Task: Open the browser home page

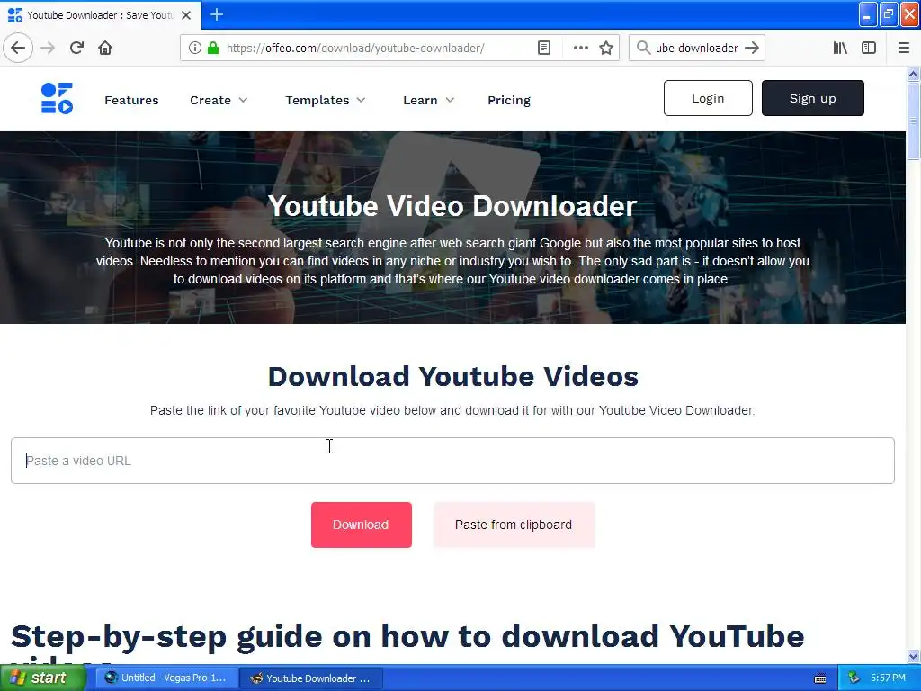Action: 105,48
